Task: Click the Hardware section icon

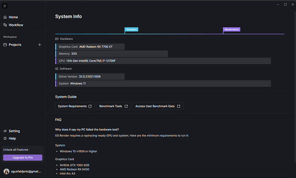Action: (57, 39)
